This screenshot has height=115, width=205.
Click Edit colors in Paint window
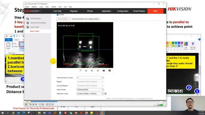186,45
